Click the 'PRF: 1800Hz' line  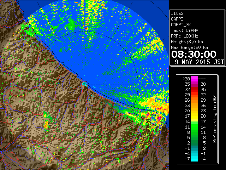(x=185, y=36)
